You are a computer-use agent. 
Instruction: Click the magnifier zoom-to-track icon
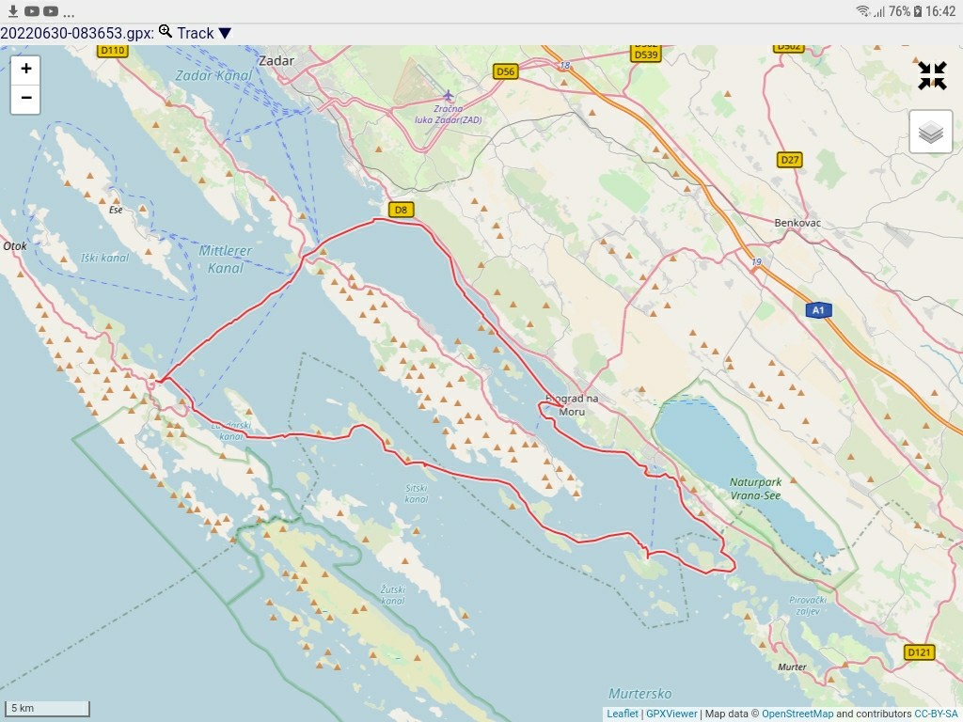(166, 32)
